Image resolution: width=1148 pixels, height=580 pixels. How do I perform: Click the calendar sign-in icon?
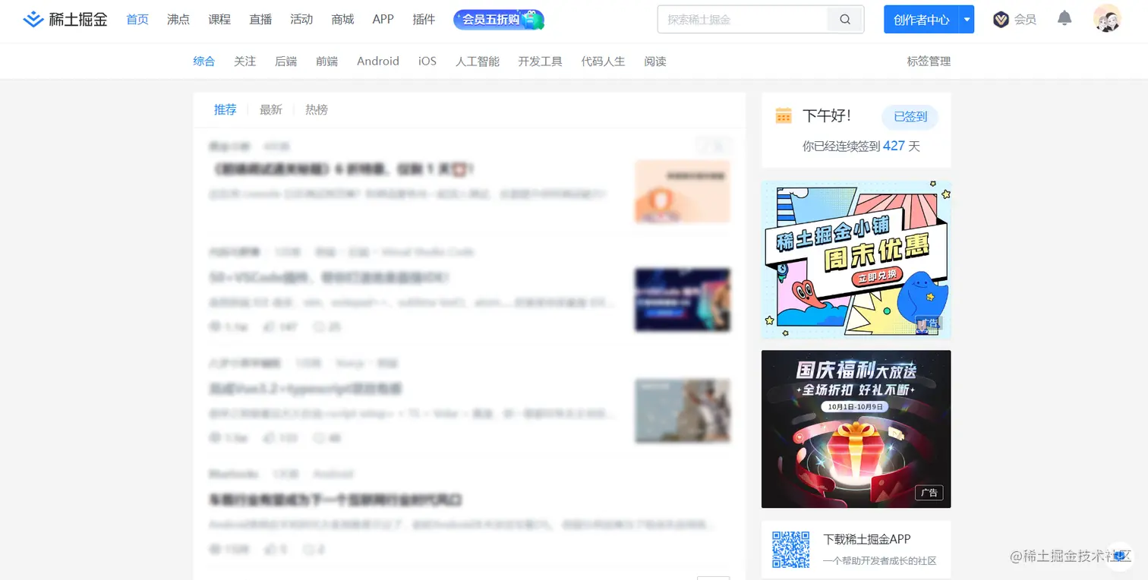784,115
